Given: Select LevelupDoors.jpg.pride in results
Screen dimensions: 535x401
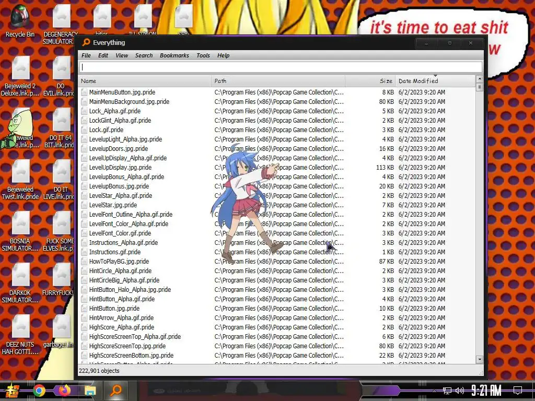Looking at the screenshot, I should [x=118, y=149].
